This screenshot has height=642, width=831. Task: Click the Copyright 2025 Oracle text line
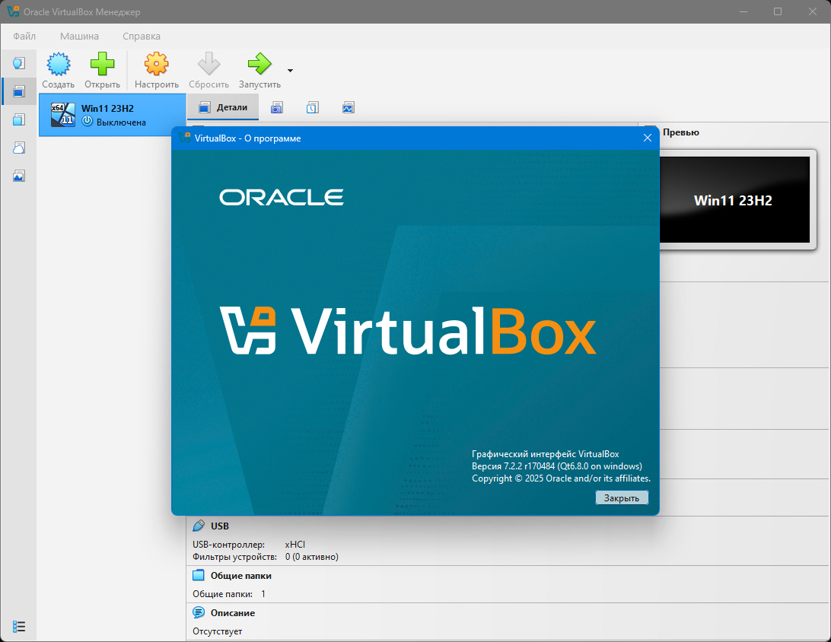point(561,478)
